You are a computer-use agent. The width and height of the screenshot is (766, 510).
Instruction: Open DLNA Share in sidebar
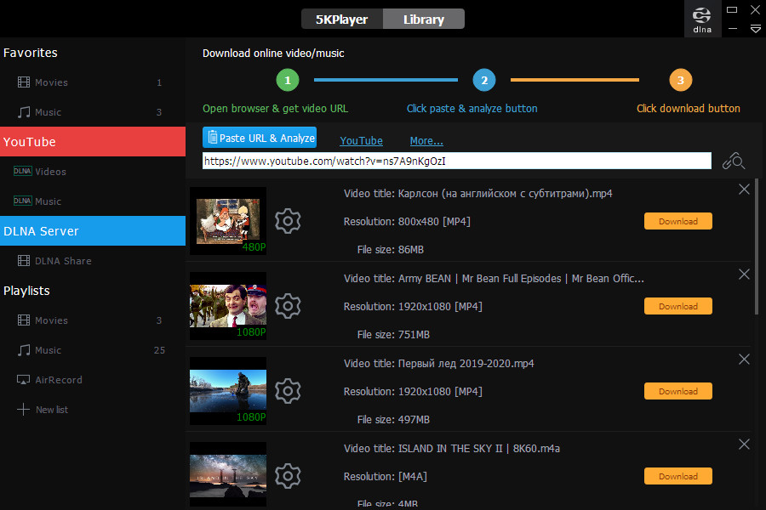click(93, 261)
